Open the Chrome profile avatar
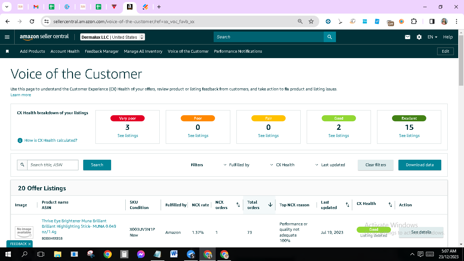The image size is (464, 261). point(444,21)
